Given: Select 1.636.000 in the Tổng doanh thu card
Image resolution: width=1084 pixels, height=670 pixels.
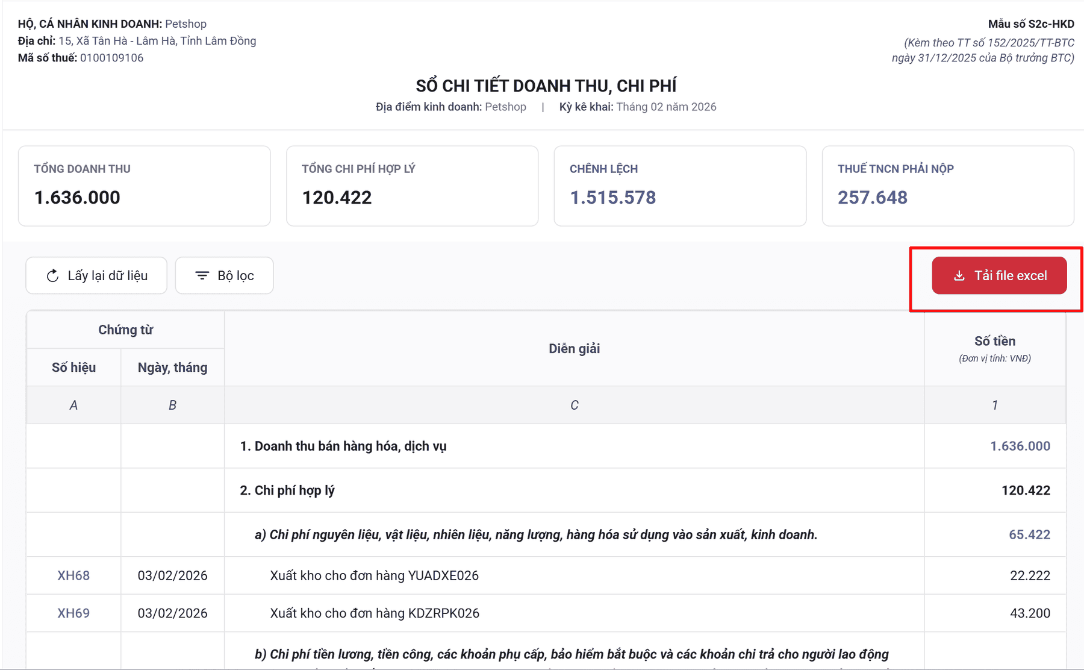Looking at the screenshot, I should click(77, 197).
